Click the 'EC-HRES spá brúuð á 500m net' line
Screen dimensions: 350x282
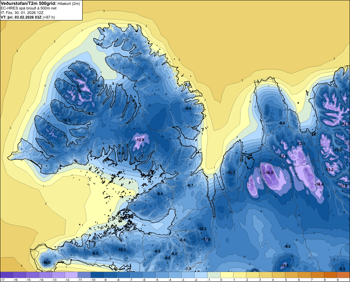[x=29, y=8]
